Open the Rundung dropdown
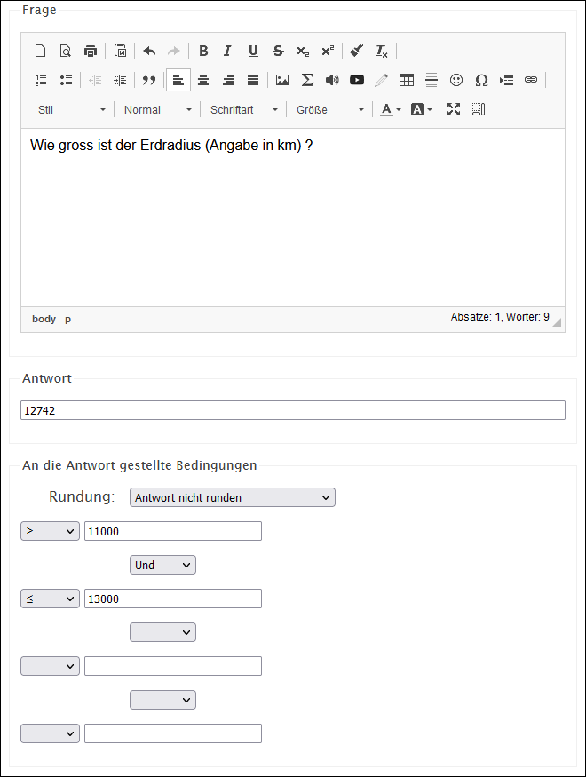Screen dimensions: 586x777 click(x=233, y=497)
